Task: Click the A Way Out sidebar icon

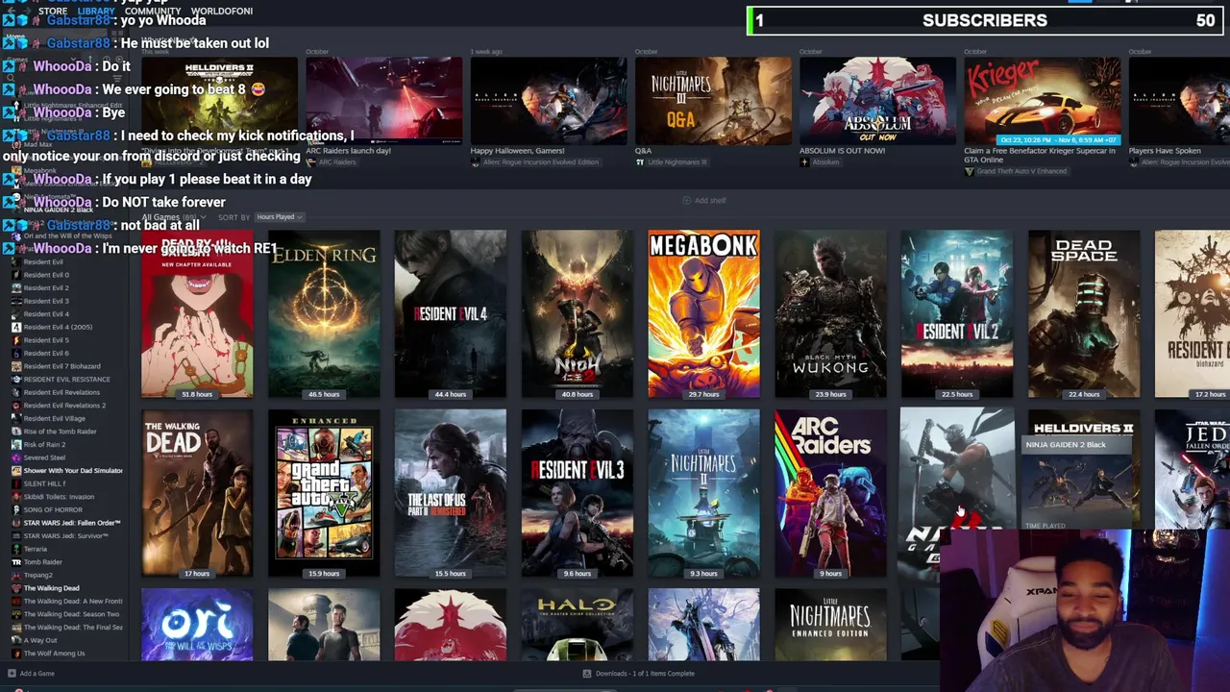Action: (x=16, y=640)
